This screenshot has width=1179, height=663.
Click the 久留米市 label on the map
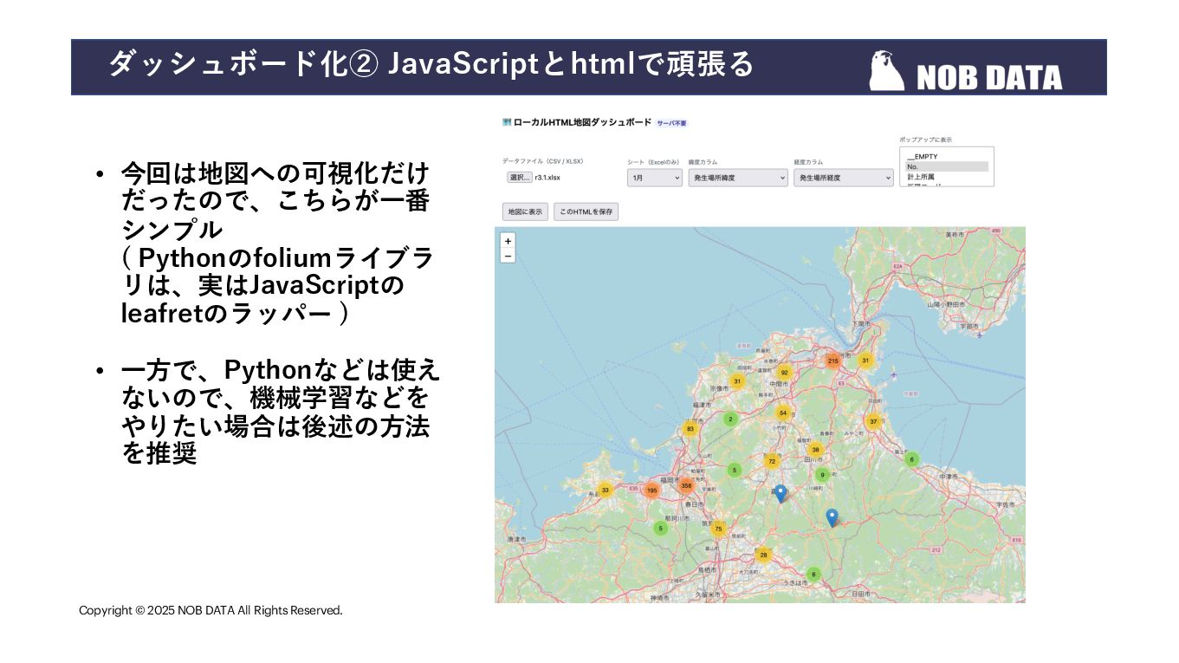tap(709, 595)
